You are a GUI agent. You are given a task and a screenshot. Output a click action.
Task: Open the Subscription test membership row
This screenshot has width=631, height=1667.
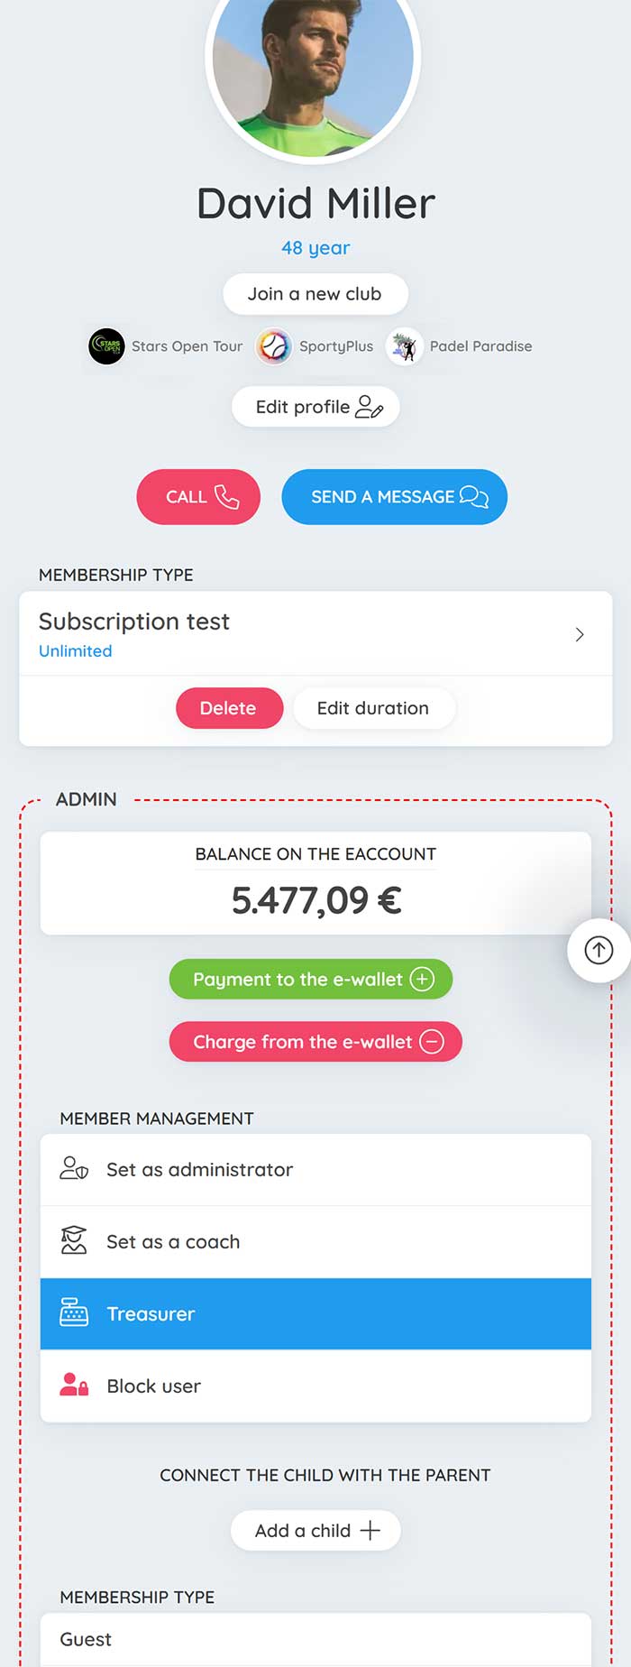tap(315, 634)
